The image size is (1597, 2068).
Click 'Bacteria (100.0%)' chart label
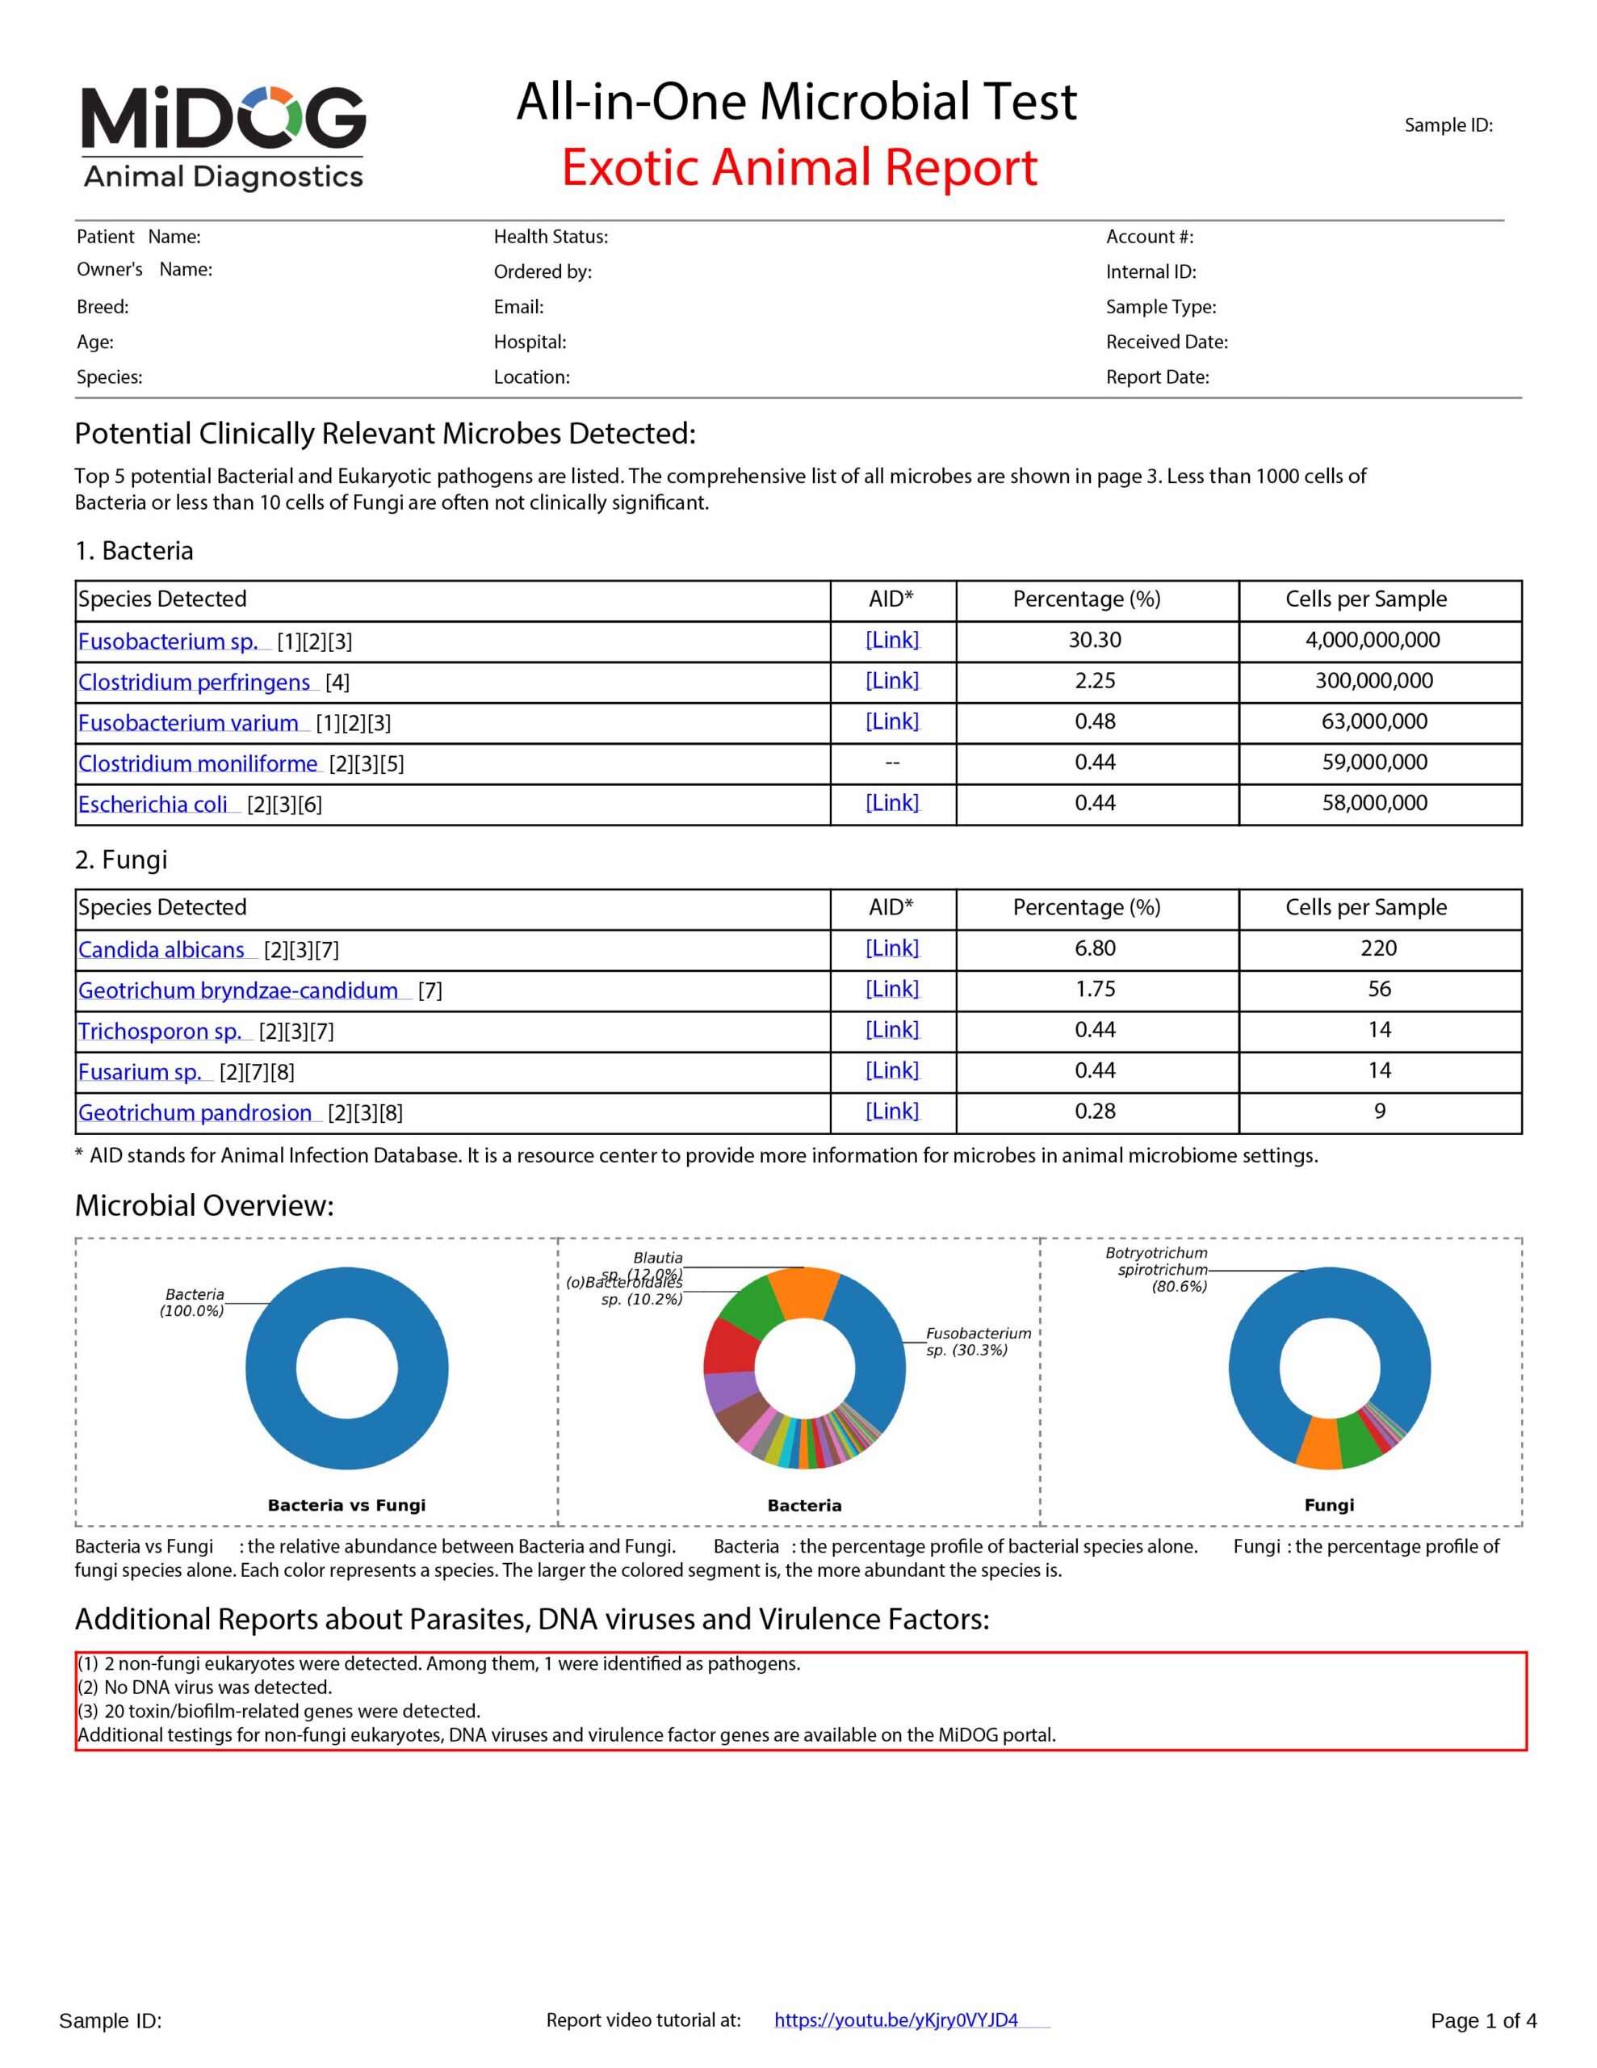[192, 1303]
